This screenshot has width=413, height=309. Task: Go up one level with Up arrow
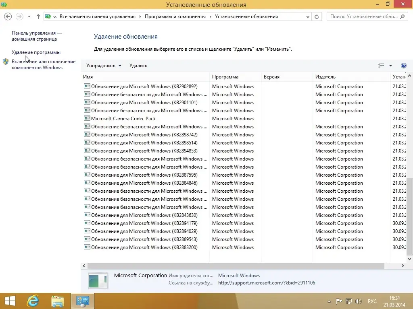(x=38, y=16)
